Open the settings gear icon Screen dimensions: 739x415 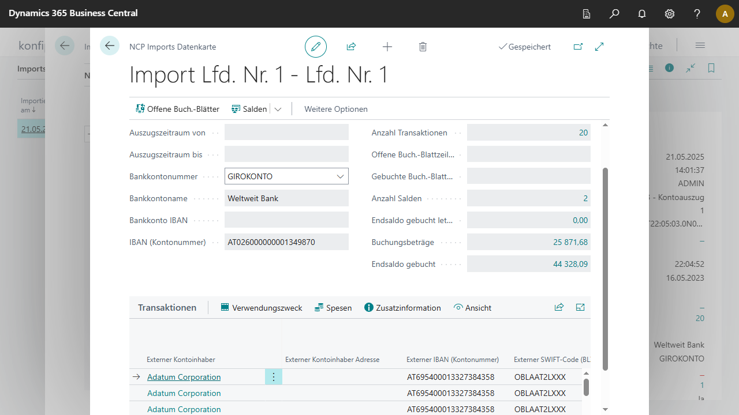[670, 13]
